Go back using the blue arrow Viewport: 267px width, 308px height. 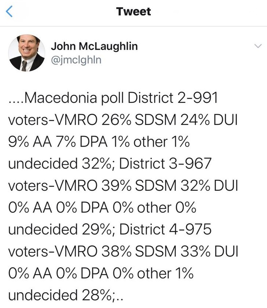9,11
